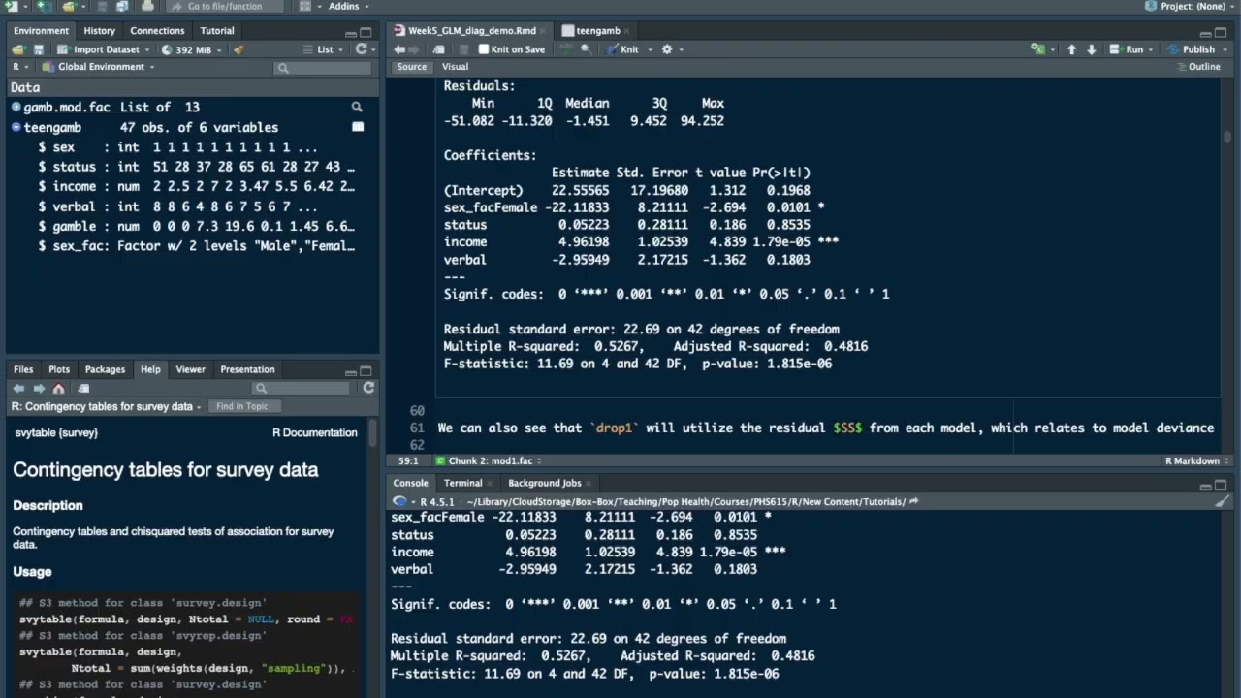Go back in source editor navigation
This screenshot has height=698, width=1241.
[398, 49]
